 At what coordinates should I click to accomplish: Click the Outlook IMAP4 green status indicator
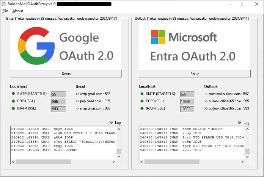click(x=142, y=108)
